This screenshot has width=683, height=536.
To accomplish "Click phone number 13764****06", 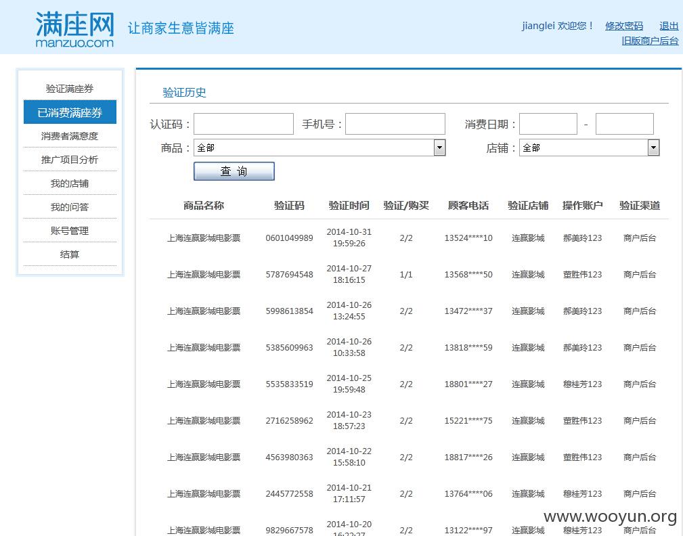I will point(468,494).
